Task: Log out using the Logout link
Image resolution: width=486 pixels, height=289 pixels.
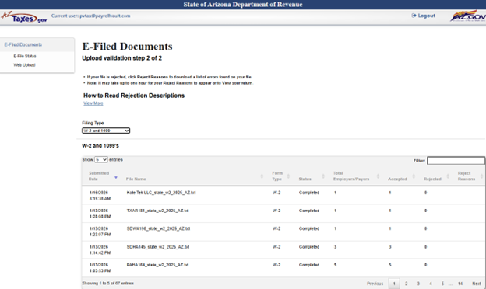Action: (424, 16)
